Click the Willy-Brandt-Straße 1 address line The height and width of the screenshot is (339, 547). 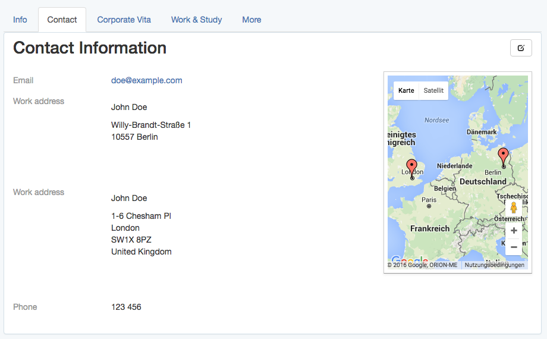coord(151,125)
